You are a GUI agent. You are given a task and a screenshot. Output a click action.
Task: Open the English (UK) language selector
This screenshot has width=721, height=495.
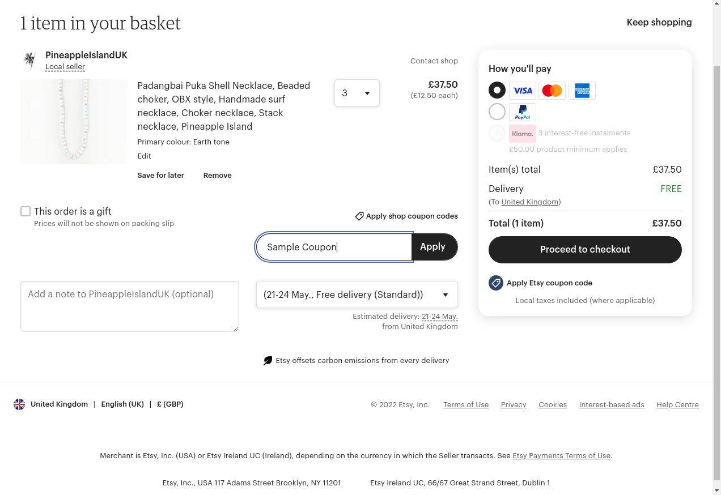[122, 404]
